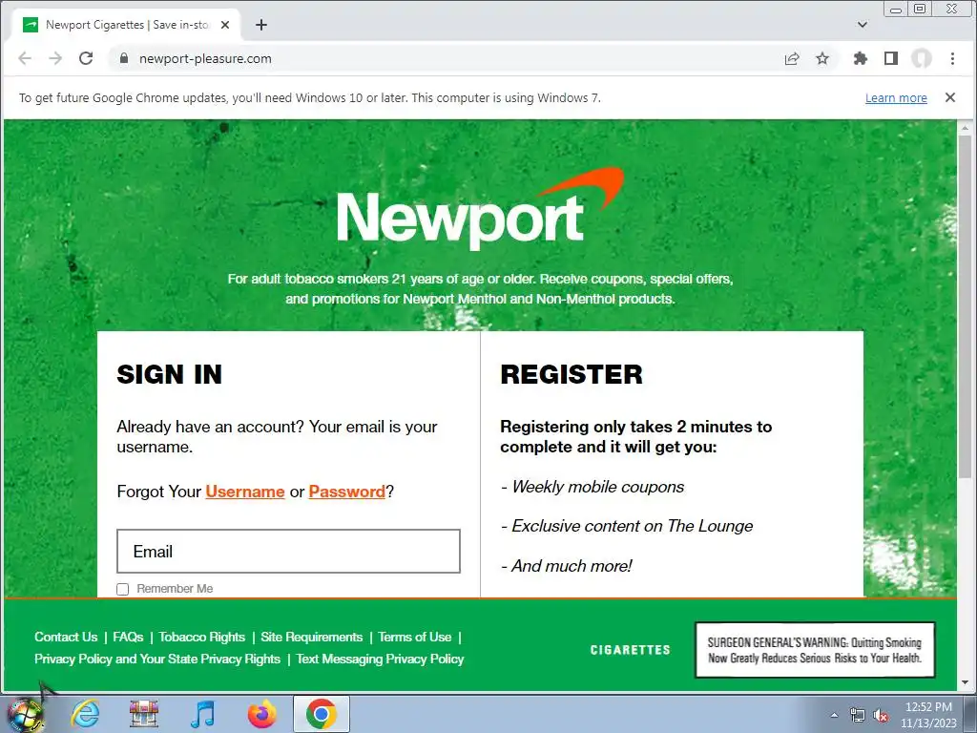Launch Firefox from taskbar
Screen dimensions: 977x733
coord(262,714)
